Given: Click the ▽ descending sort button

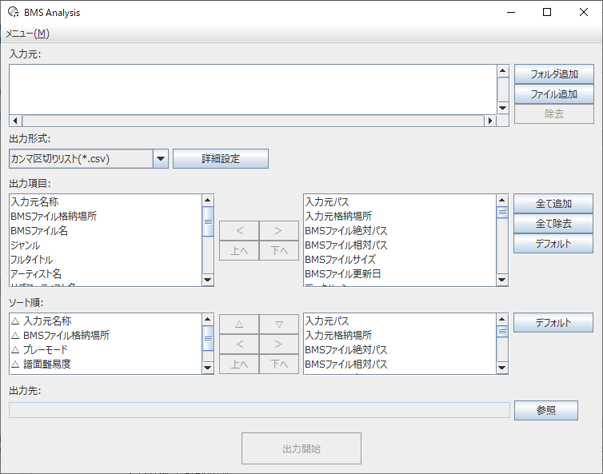Looking at the screenshot, I should pos(279,324).
